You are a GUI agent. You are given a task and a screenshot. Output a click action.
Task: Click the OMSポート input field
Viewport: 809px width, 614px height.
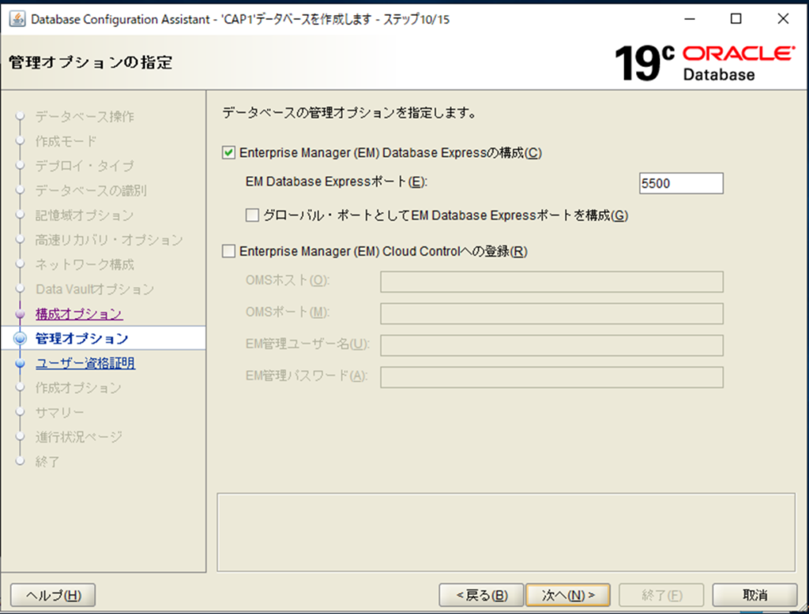tap(551, 313)
